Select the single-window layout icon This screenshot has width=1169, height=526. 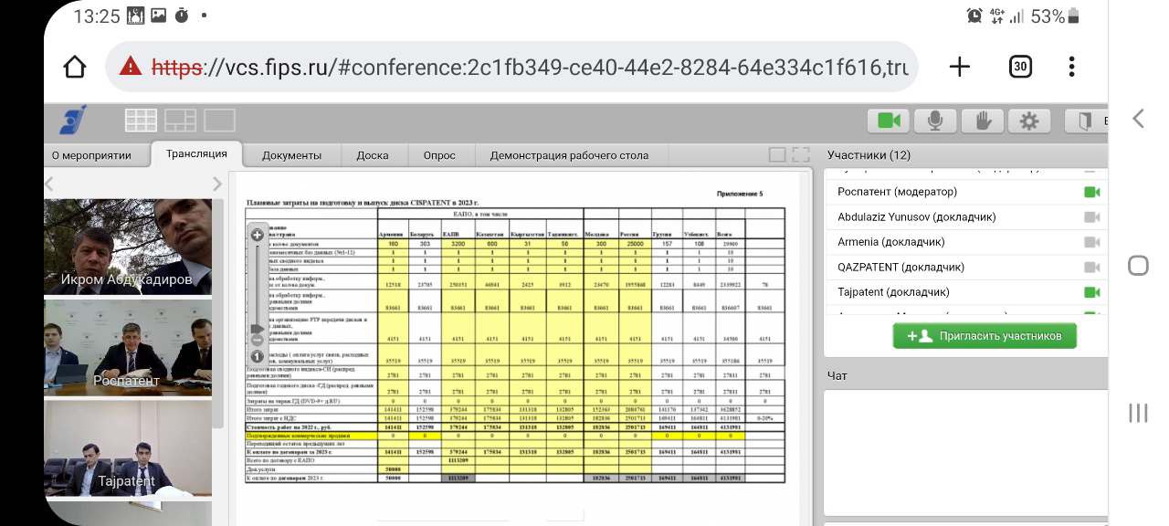(219, 121)
